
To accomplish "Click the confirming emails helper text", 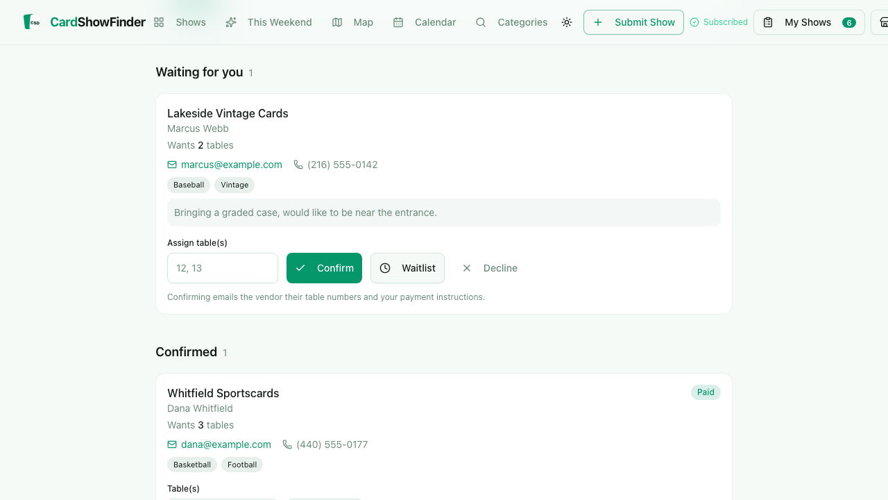I will [326, 297].
